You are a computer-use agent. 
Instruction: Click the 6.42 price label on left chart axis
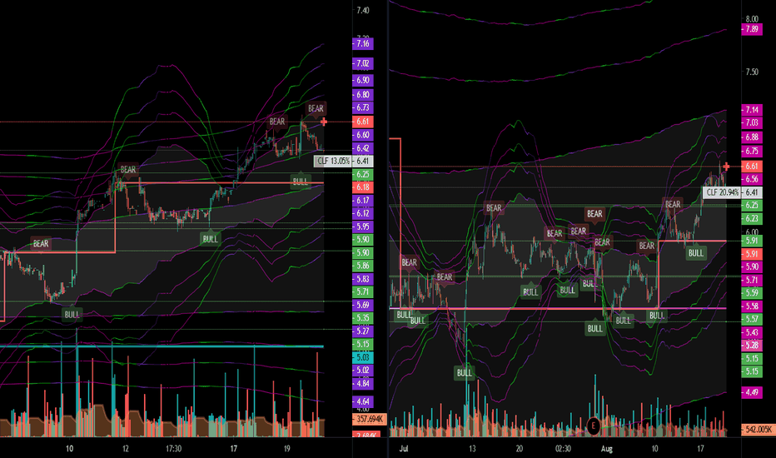click(x=363, y=148)
